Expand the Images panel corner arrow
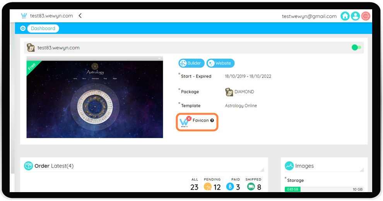 [362, 169]
